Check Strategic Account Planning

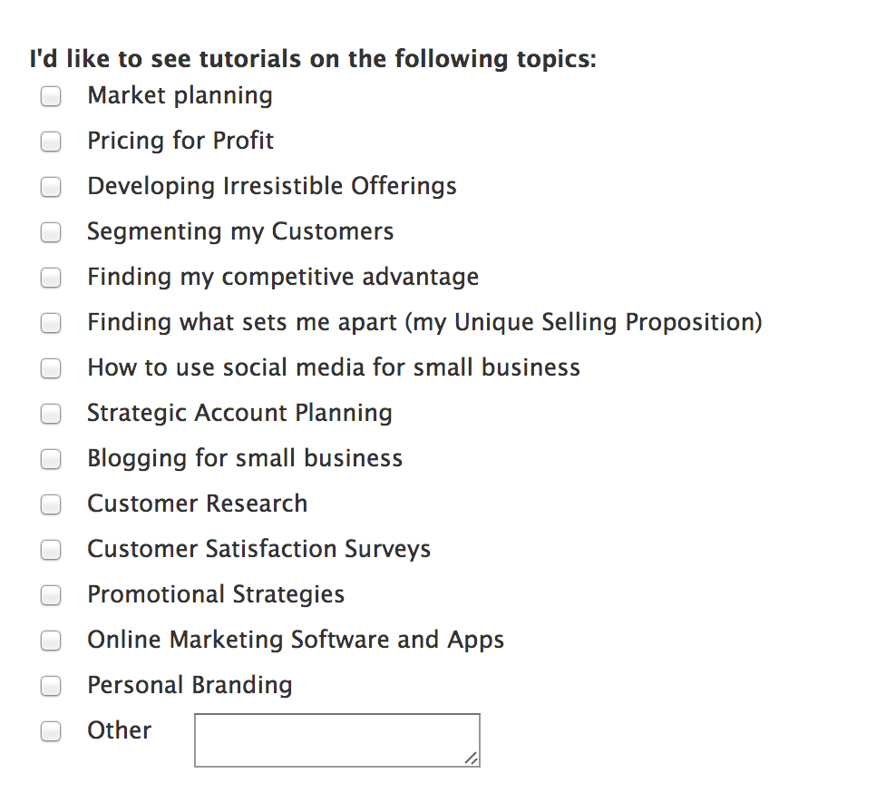(x=51, y=414)
